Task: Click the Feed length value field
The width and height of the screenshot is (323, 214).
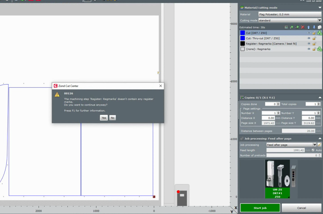Action: [286, 150]
